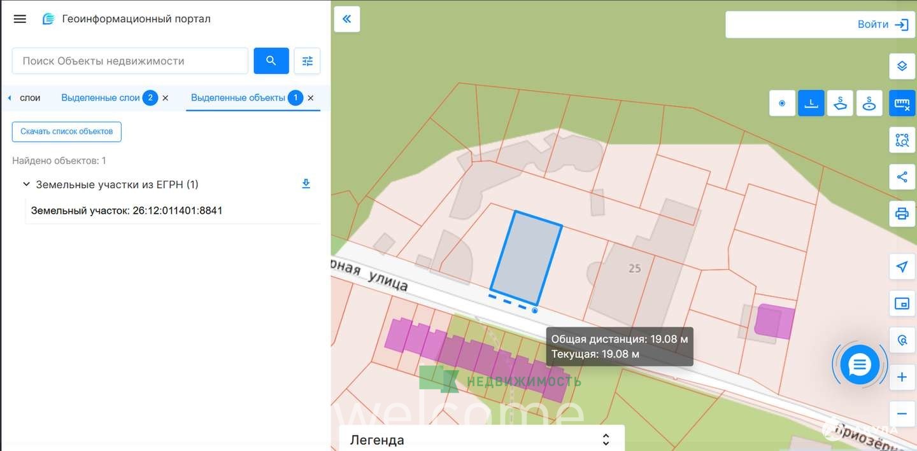Open the chat support bubble
The image size is (917, 451).
859,365
